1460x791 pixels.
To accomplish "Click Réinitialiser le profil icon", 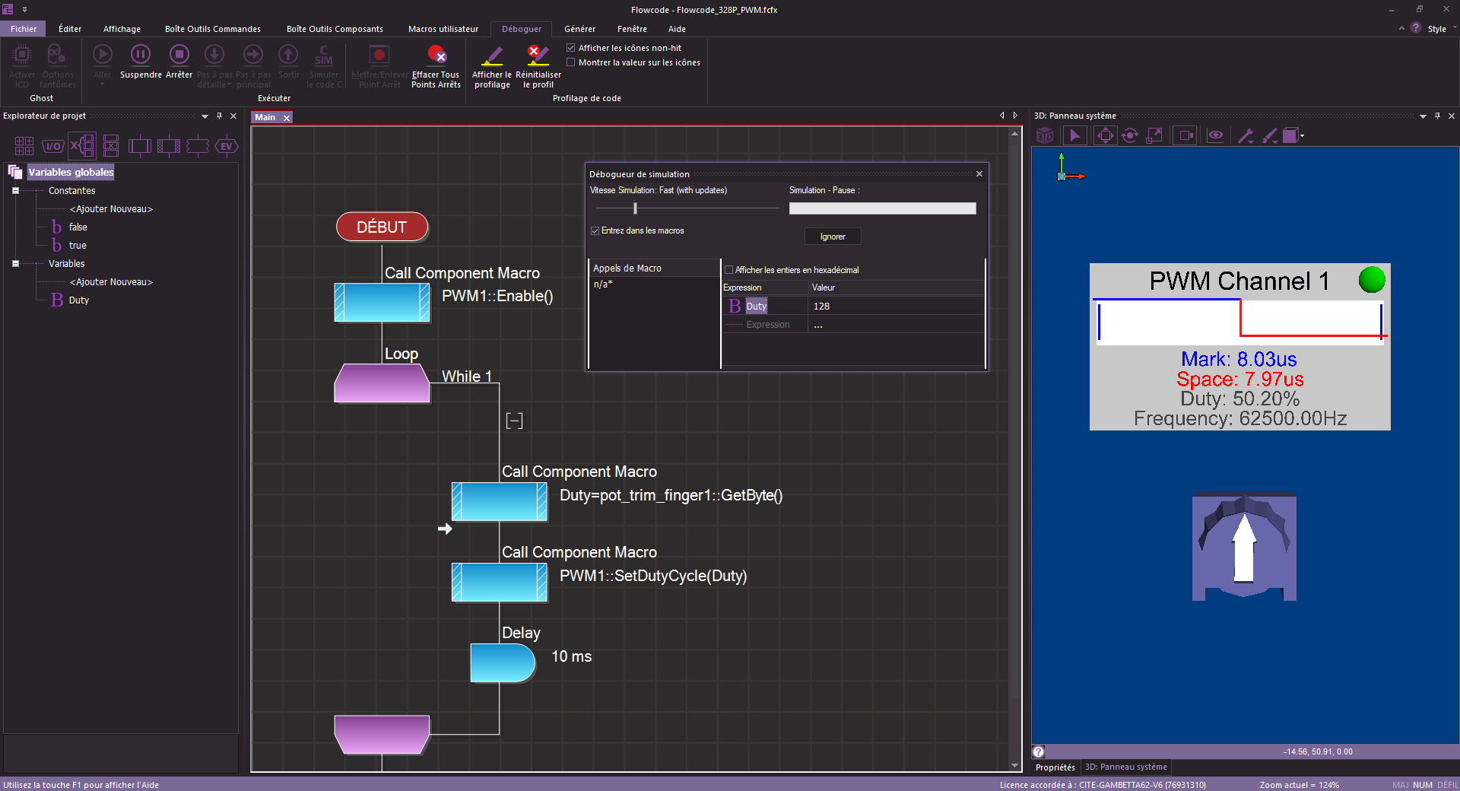I will [x=538, y=55].
